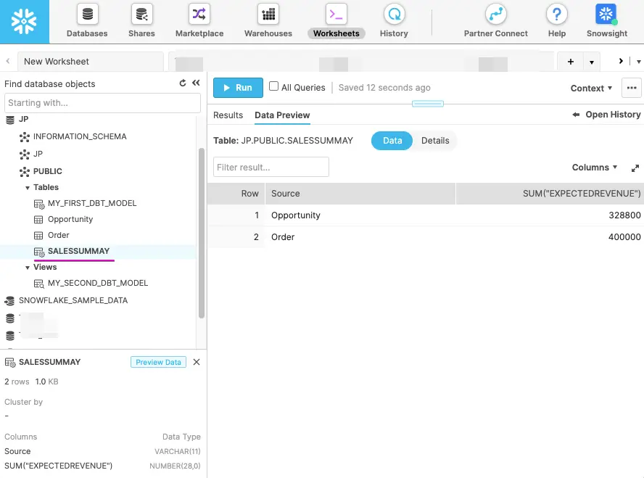Open the Columns dropdown
The image size is (644, 478).
594,167
